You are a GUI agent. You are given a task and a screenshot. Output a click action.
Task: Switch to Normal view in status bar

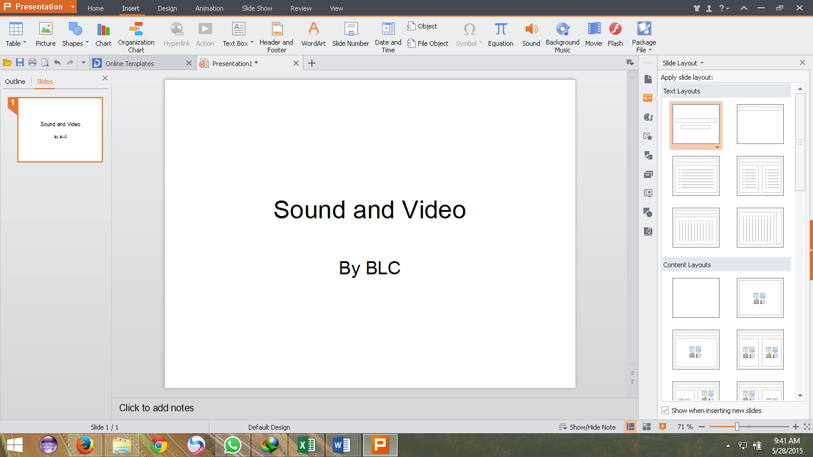click(x=630, y=427)
